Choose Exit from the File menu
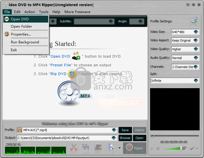This screenshot has height=158, width=204. (x=26, y=50)
